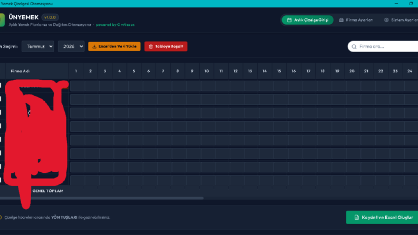The width and height of the screenshot is (418, 235).
Task: Click the day 18 column header
Action: pyautogui.click(x=323, y=71)
